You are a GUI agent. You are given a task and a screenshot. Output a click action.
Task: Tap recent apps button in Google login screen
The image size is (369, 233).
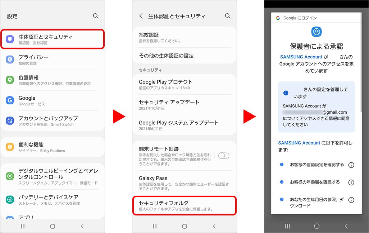[x=287, y=226]
